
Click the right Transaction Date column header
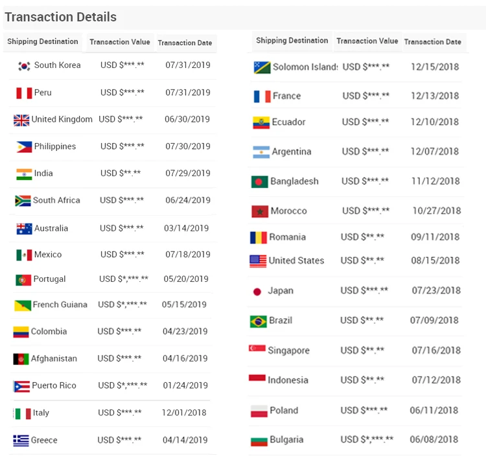pyautogui.click(x=433, y=42)
